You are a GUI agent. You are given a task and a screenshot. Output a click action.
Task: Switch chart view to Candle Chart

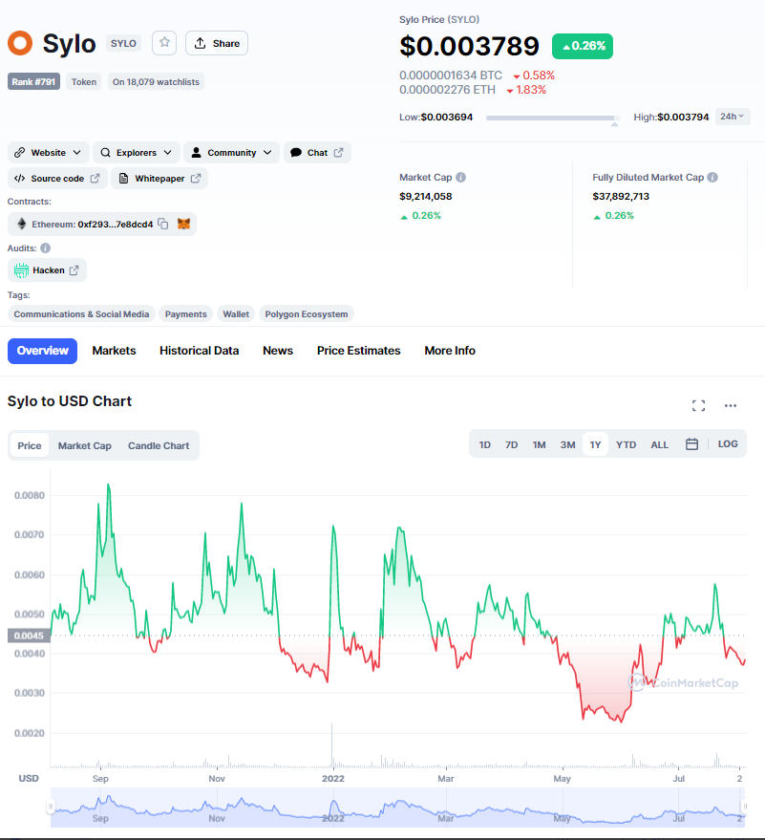pos(159,445)
